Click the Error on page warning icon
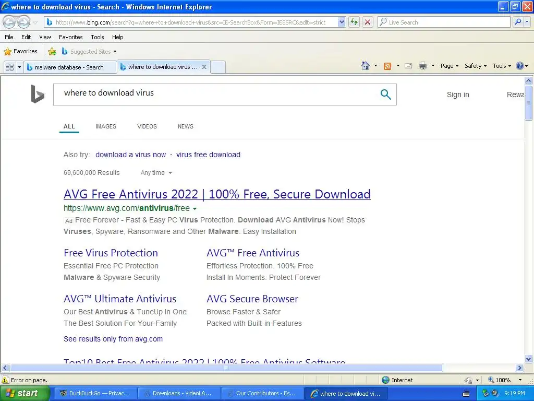Viewport: 534px width, 401px height. point(5,380)
